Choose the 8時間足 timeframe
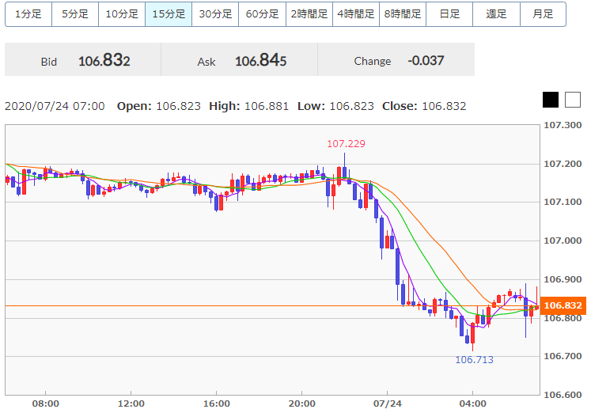This screenshot has height=413, width=591. click(x=403, y=14)
